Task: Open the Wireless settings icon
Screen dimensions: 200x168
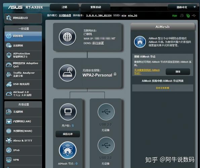Action: tap(9, 112)
